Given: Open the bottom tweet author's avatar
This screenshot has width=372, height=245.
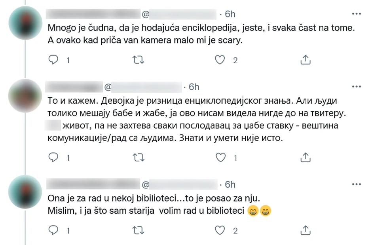Looking at the screenshot, I should (x=25, y=190).
